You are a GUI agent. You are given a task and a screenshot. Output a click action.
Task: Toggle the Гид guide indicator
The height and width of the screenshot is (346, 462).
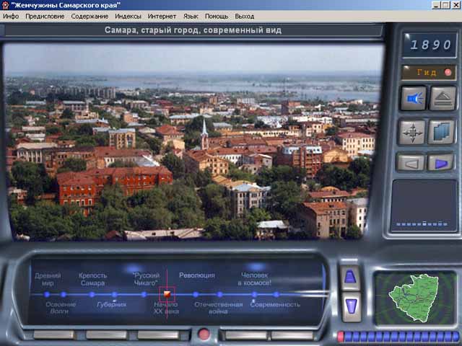[428, 72]
